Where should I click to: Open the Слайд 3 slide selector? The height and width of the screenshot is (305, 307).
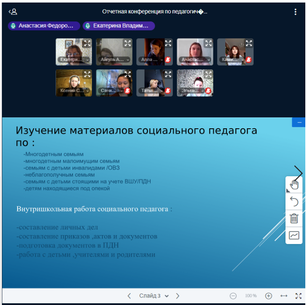(153, 296)
